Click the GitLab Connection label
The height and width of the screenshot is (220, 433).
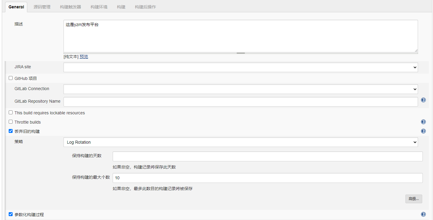[32, 89]
